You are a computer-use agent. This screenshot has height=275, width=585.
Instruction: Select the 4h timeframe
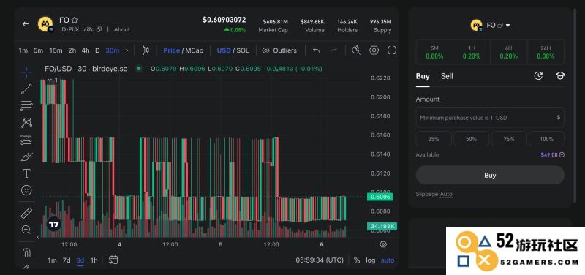point(86,50)
